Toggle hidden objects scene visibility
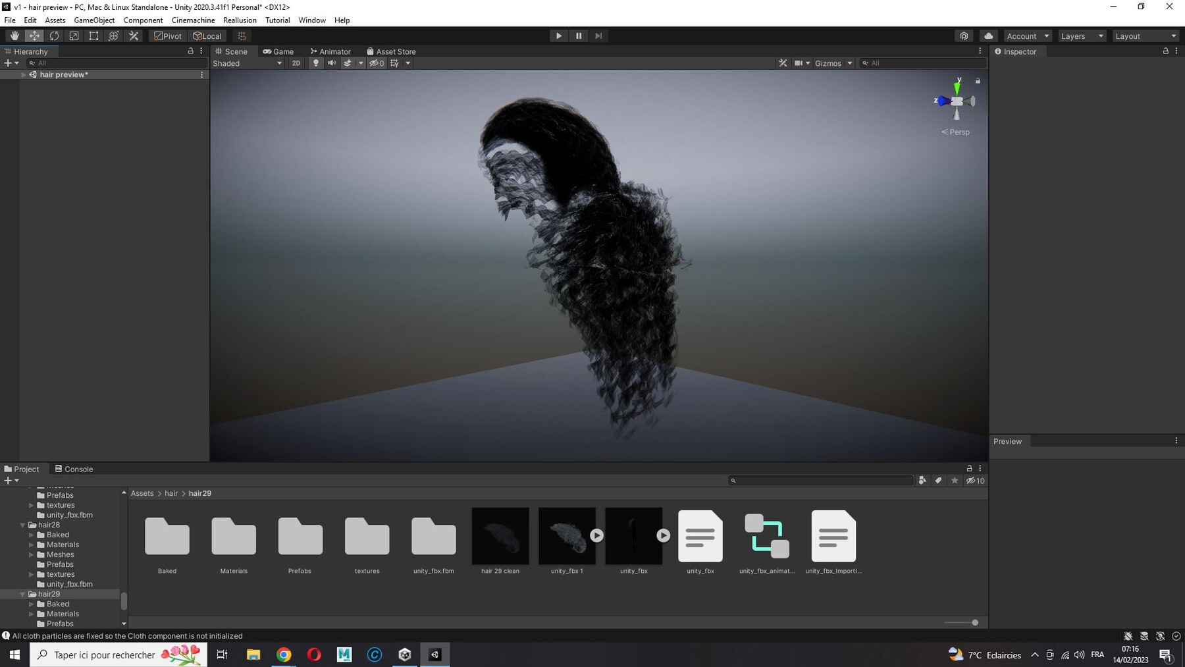This screenshot has width=1185, height=667. [x=377, y=63]
